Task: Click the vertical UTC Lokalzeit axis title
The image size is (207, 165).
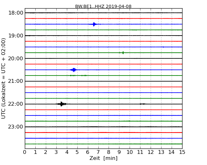Action: 4,78
